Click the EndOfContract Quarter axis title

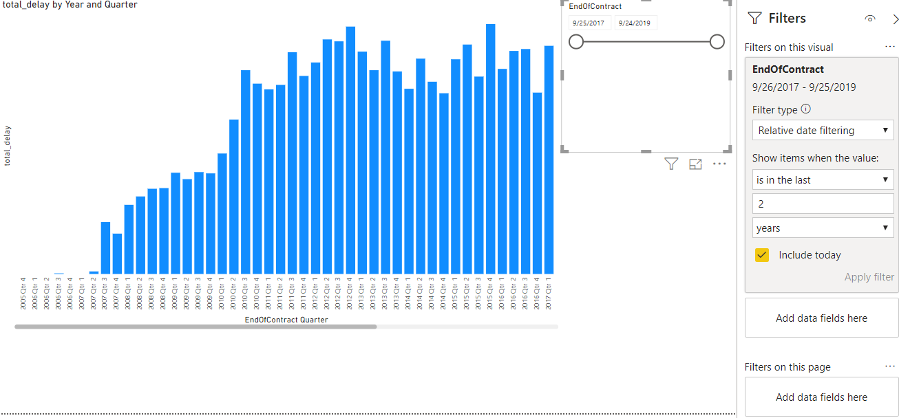[x=286, y=320]
